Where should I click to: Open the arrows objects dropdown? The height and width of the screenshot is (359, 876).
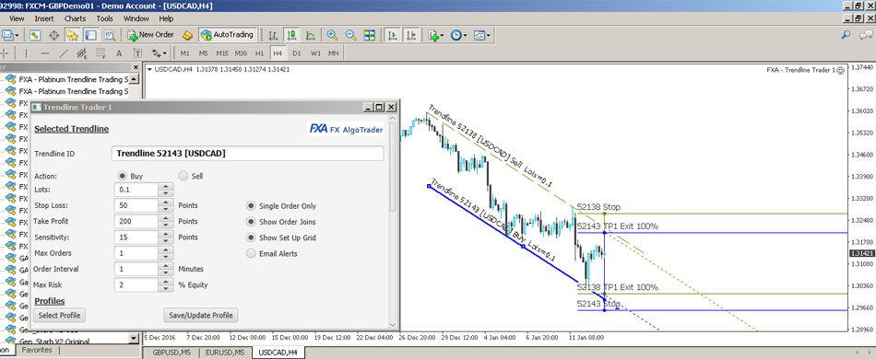160,53
